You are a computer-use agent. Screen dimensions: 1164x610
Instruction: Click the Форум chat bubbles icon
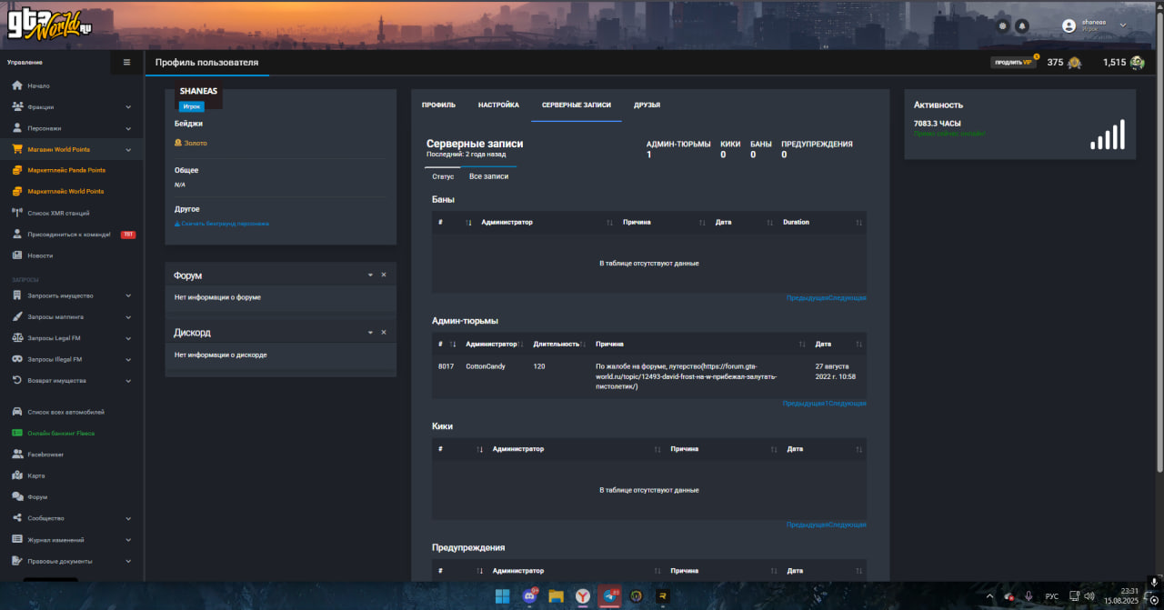(x=17, y=497)
